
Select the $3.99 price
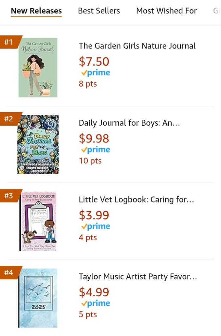pos(94,215)
